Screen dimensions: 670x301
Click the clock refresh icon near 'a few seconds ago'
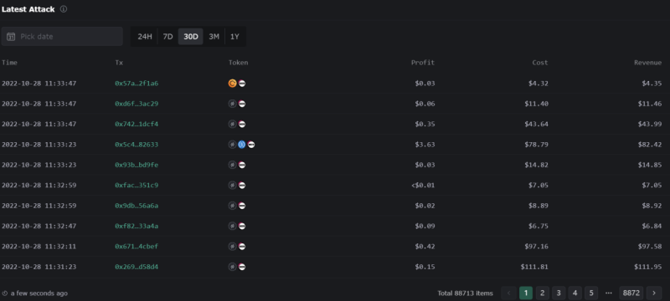point(5,293)
